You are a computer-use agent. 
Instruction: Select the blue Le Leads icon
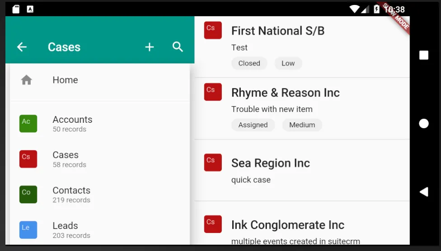28,230
